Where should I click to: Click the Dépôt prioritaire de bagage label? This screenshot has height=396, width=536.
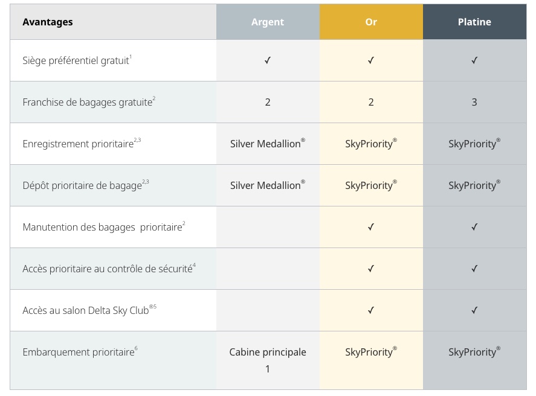point(82,186)
